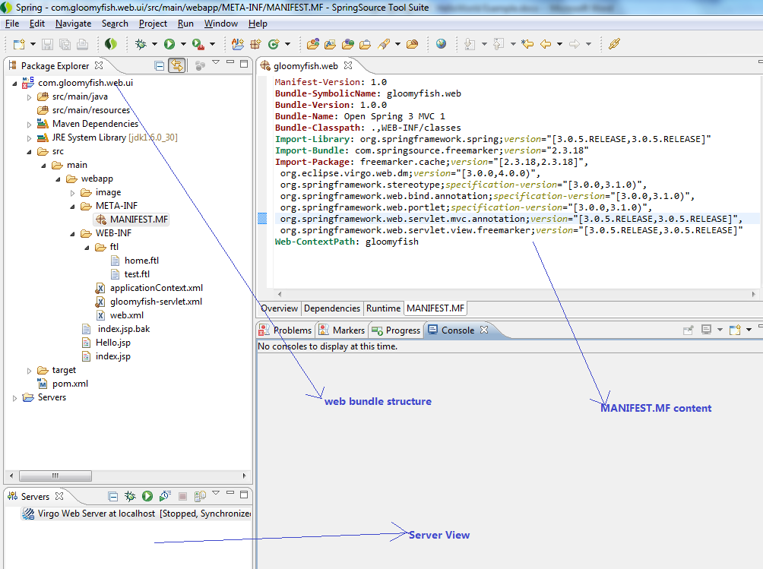Click the Pin Console toggle icon
763x569 pixels.
688,330
